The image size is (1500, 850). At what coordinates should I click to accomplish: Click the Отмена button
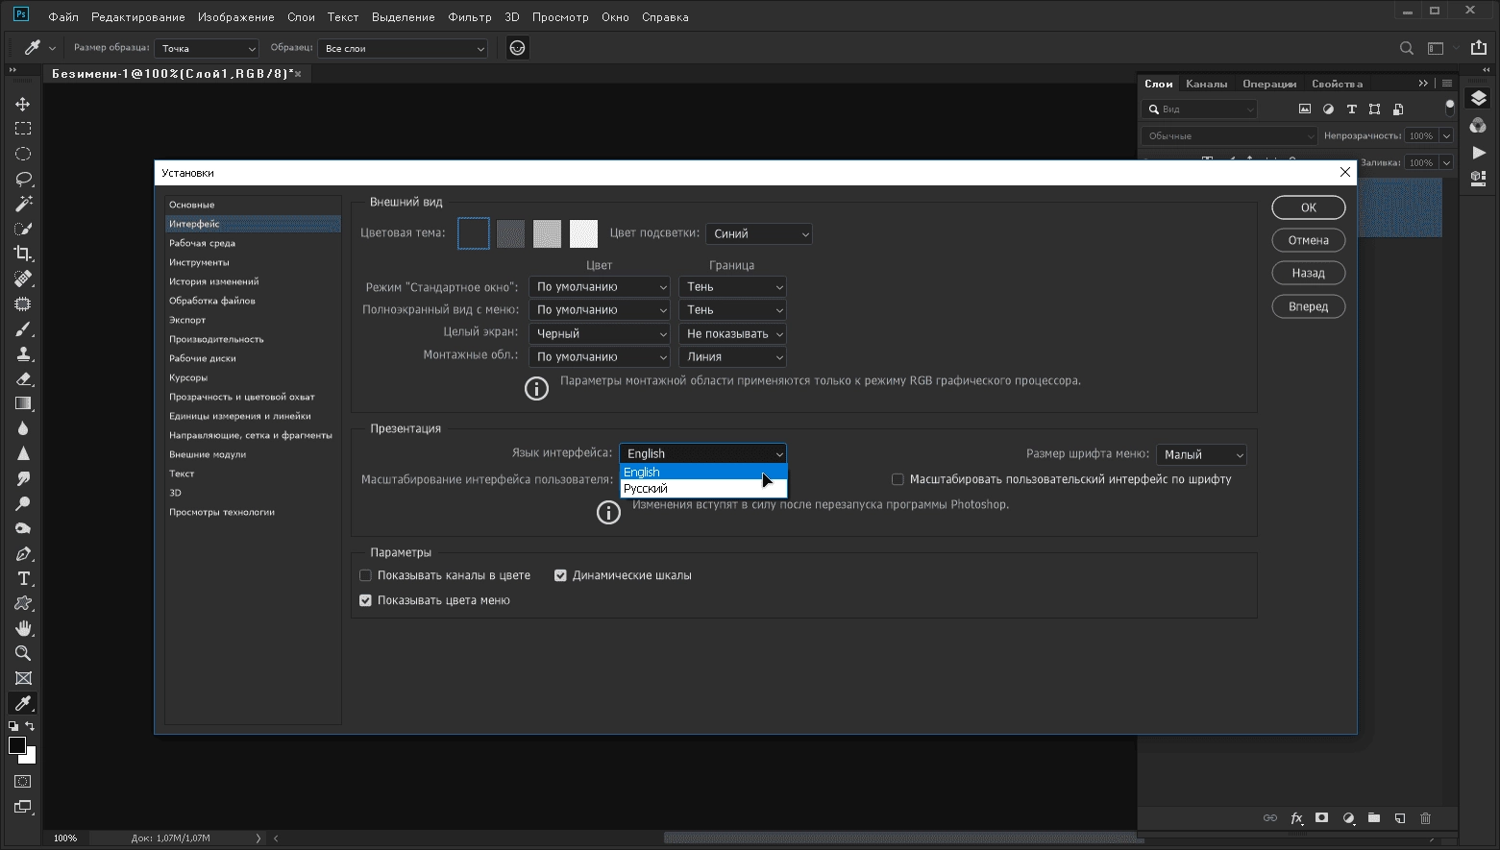[x=1309, y=240]
